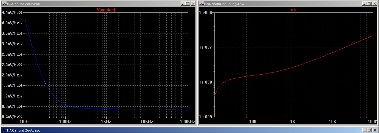Click the 10KHz frequency axis label
This screenshot has height=133, width=379.
[147, 122]
